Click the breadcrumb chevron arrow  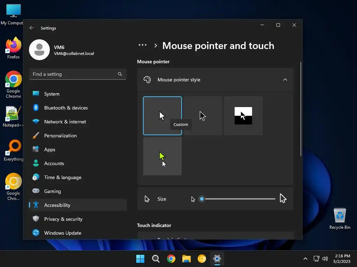155,46
